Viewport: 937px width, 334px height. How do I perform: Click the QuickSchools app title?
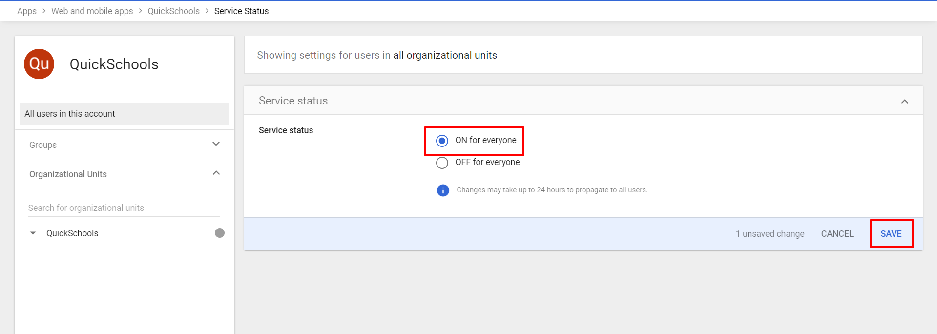pos(114,64)
